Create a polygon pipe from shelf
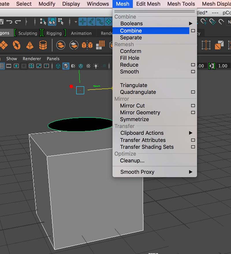This screenshot has height=254, width=231. click(x=43, y=45)
